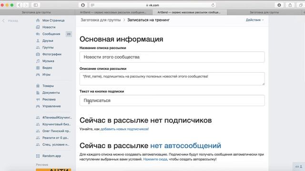Switch to the second ArtSend tab

pyautogui.click(x=113, y=12)
